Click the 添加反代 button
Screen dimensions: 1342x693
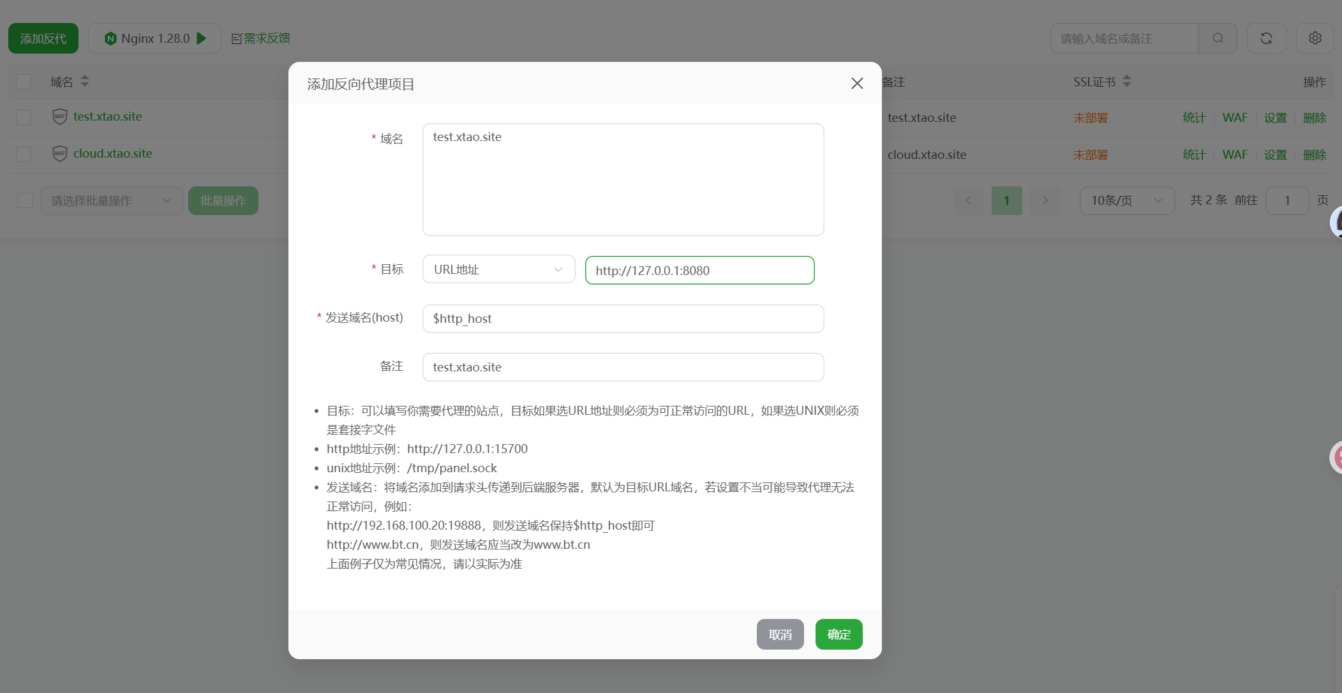point(43,38)
